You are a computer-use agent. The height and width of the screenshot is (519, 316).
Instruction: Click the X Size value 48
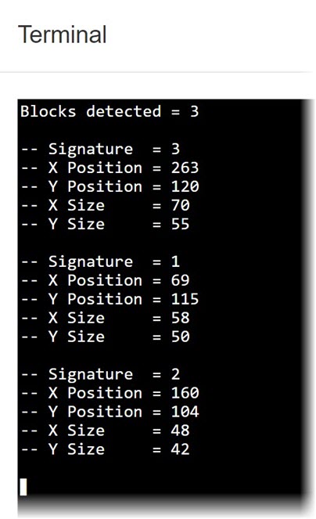click(180, 431)
